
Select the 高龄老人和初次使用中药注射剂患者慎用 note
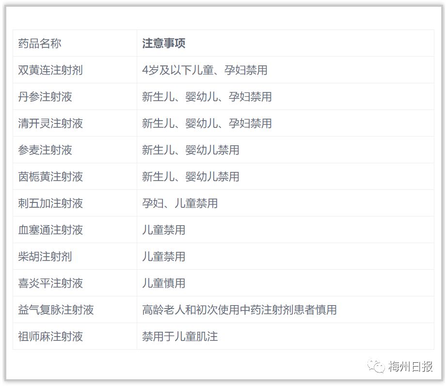(x=239, y=309)
